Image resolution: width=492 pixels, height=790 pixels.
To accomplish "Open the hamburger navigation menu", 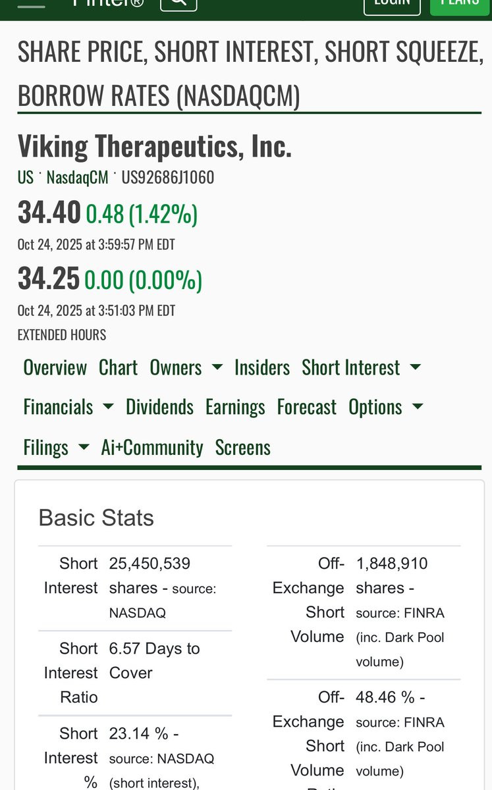I will point(31,4).
